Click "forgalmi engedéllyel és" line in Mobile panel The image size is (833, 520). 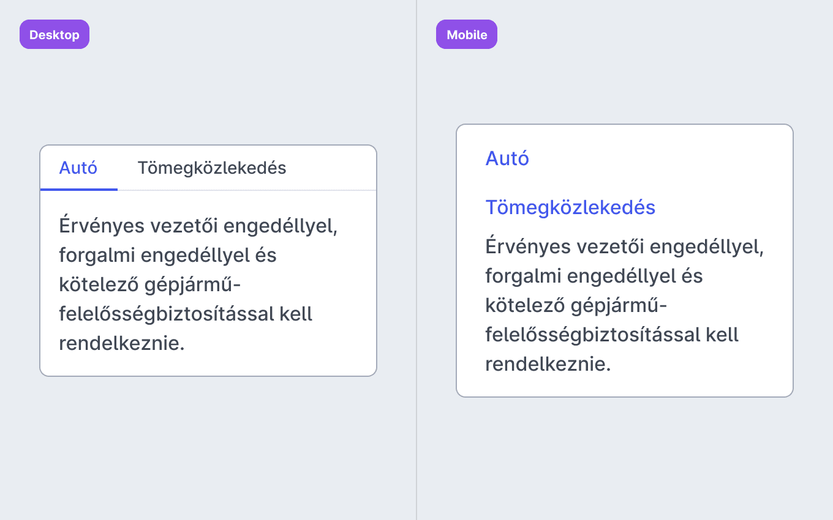tap(594, 276)
